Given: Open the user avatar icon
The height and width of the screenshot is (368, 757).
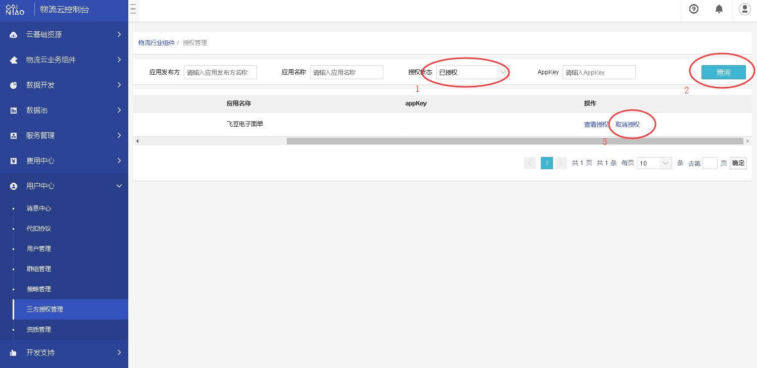Looking at the screenshot, I should point(744,9).
